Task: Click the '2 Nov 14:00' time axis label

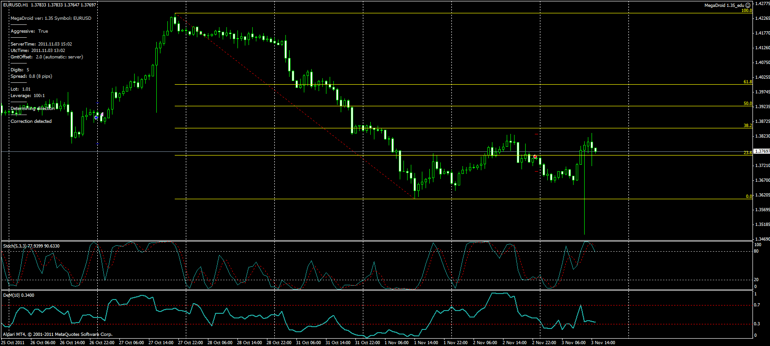Action: click(x=515, y=343)
